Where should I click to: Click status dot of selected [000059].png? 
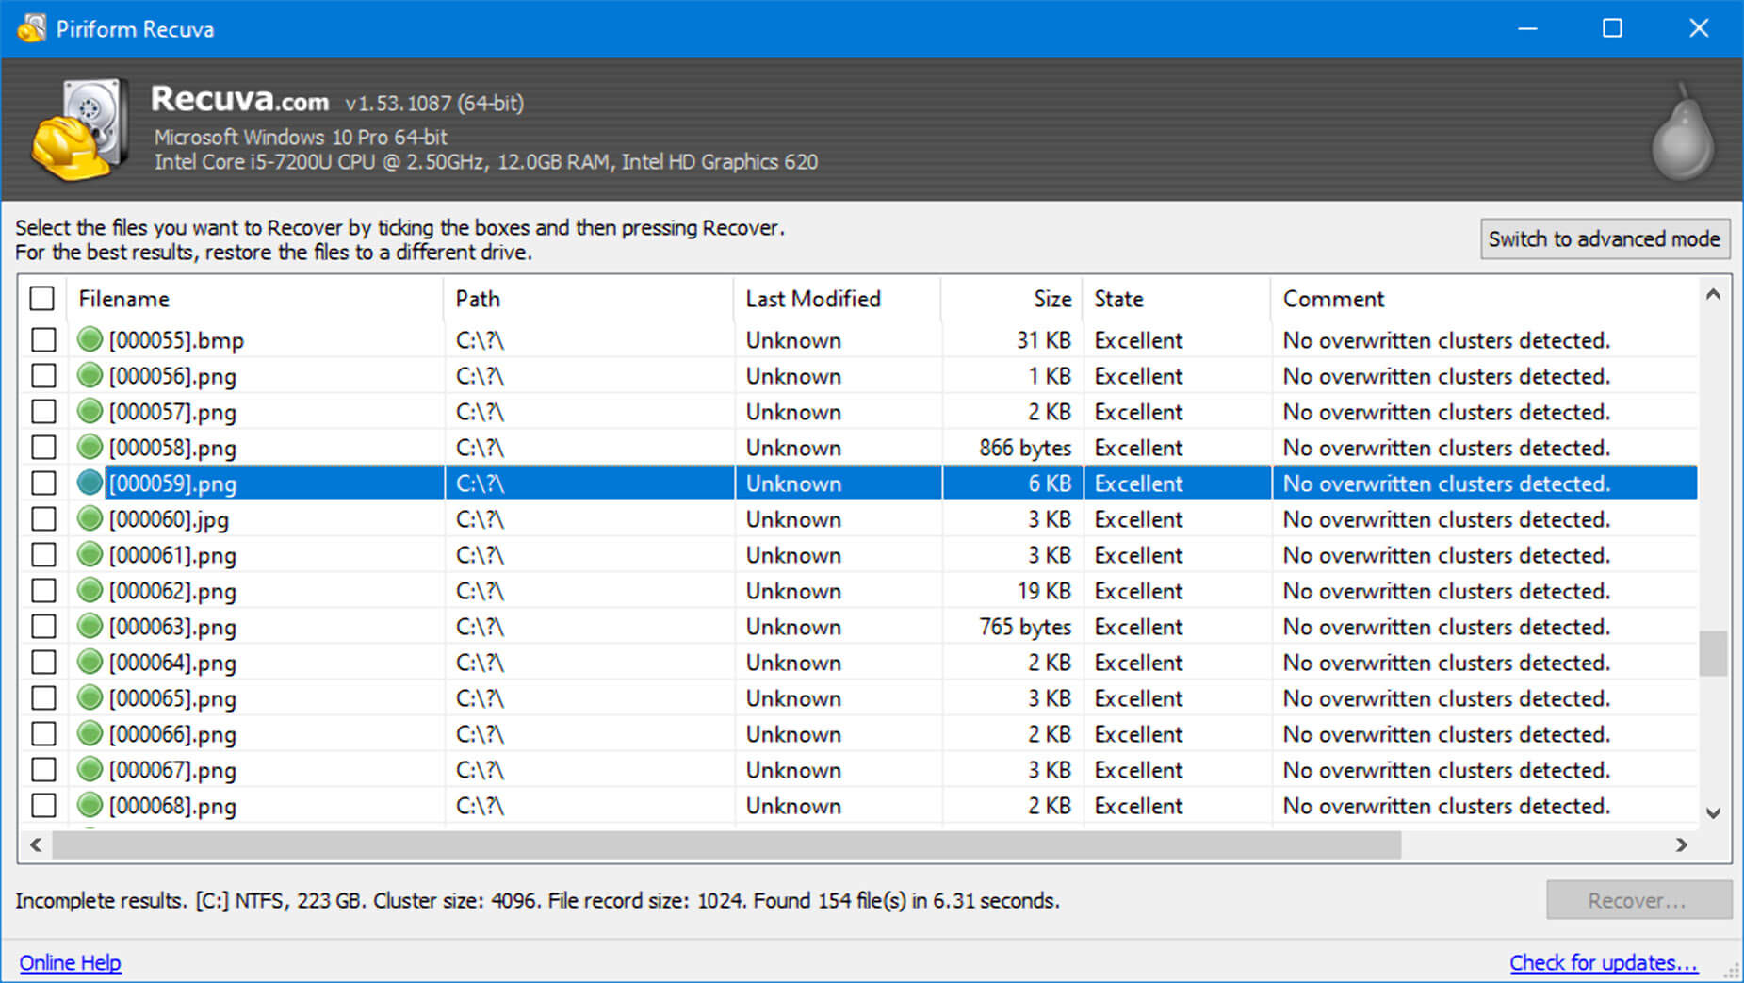click(90, 483)
